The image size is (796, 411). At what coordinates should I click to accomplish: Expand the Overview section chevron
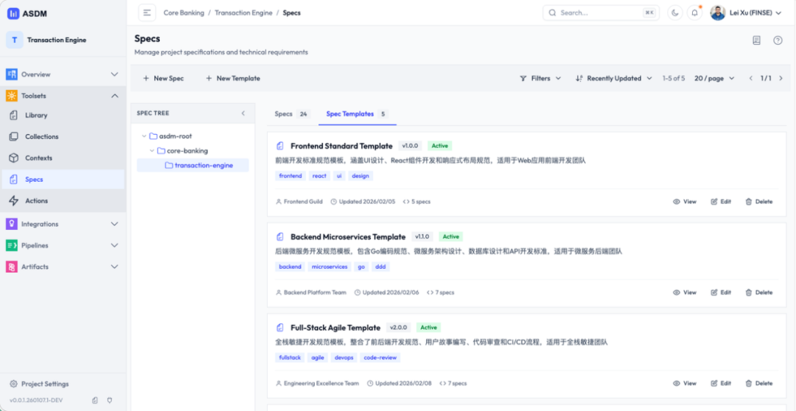click(x=114, y=74)
